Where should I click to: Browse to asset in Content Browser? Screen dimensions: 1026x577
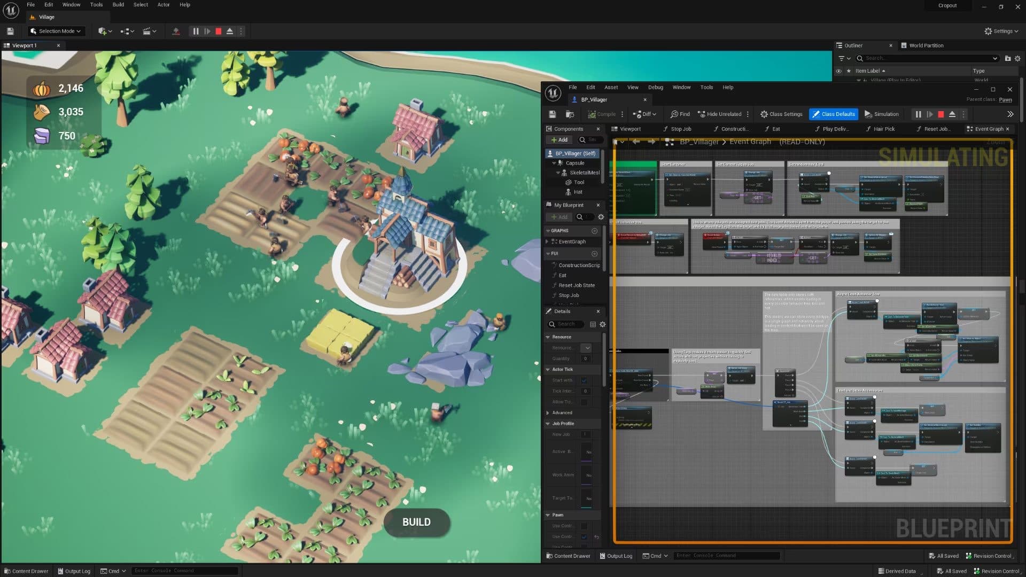(x=570, y=114)
